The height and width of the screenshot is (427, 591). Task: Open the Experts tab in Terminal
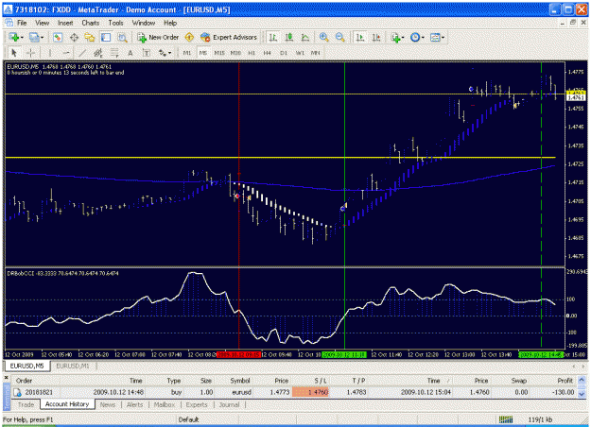click(197, 404)
